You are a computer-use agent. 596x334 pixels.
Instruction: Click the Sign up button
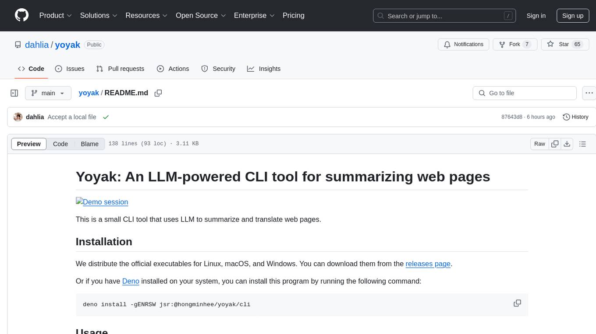(573, 16)
